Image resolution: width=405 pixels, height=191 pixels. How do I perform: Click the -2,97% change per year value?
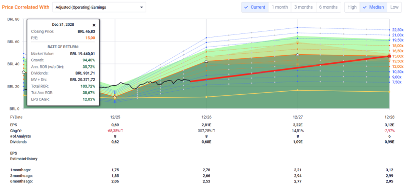390,131
